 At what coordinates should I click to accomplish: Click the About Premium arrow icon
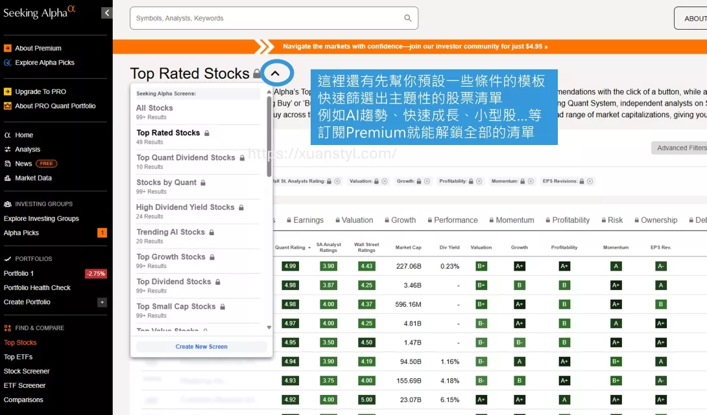pos(8,48)
